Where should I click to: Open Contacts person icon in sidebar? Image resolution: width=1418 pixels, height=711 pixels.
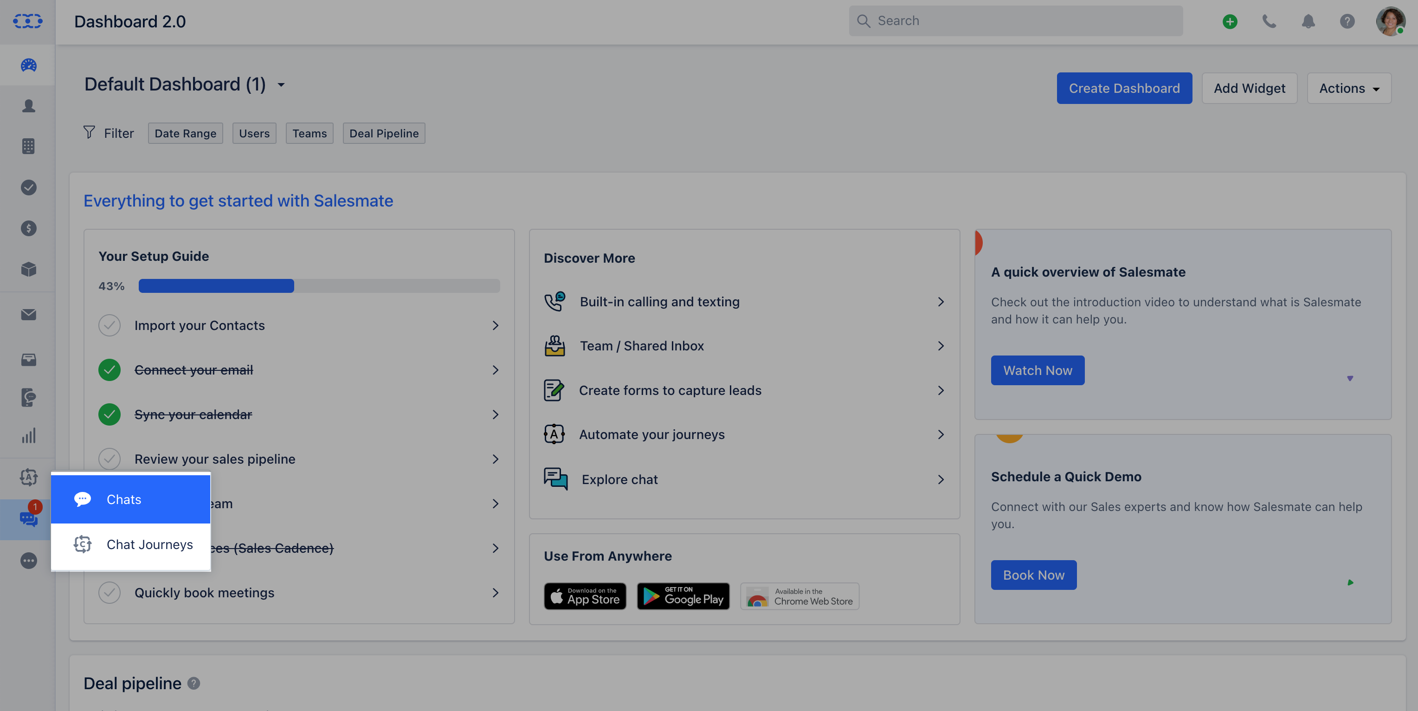coord(29,106)
